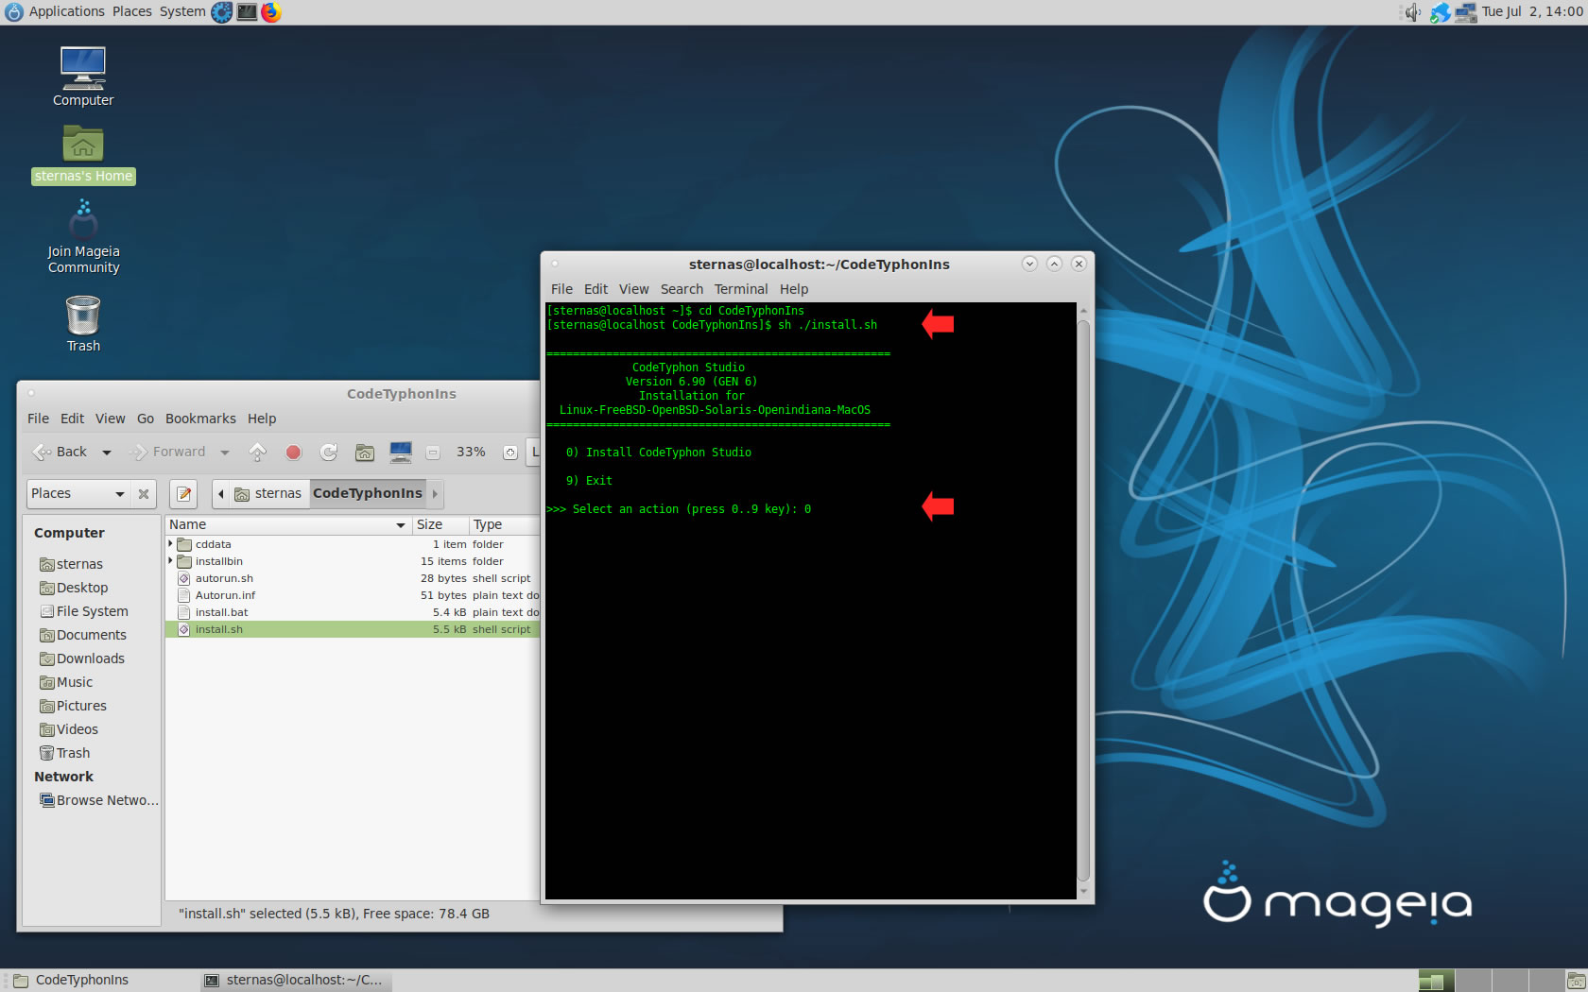Click the path bar left scroll arrow
1588x992 pixels.
[221, 494]
